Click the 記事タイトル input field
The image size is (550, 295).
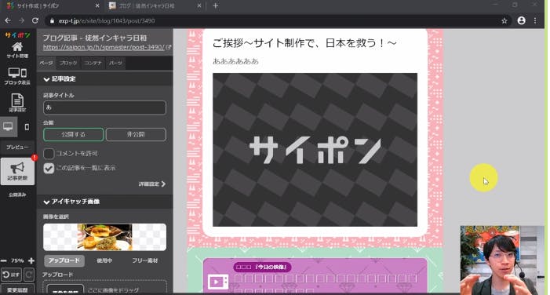click(x=104, y=107)
